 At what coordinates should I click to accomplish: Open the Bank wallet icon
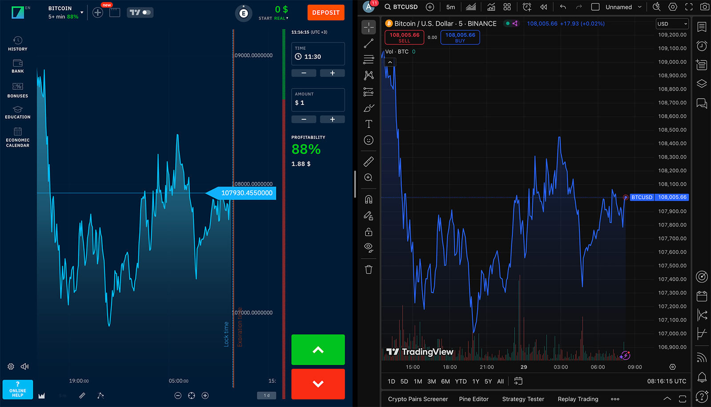pyautogui.click(x=18, y=66)
